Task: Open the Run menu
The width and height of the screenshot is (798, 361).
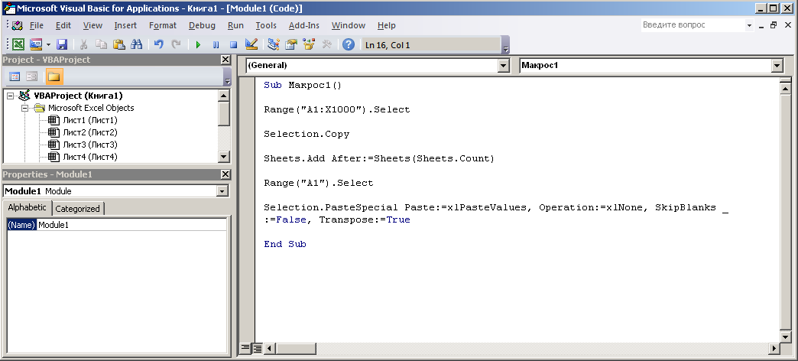Action: [235, 25]
